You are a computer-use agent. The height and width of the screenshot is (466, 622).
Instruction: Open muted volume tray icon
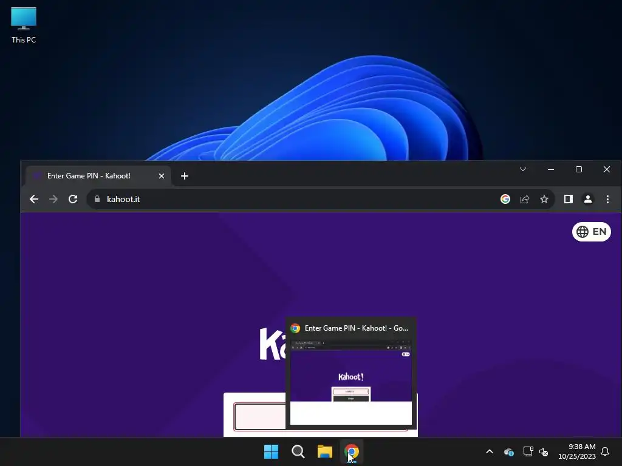[x=544, y=451]
